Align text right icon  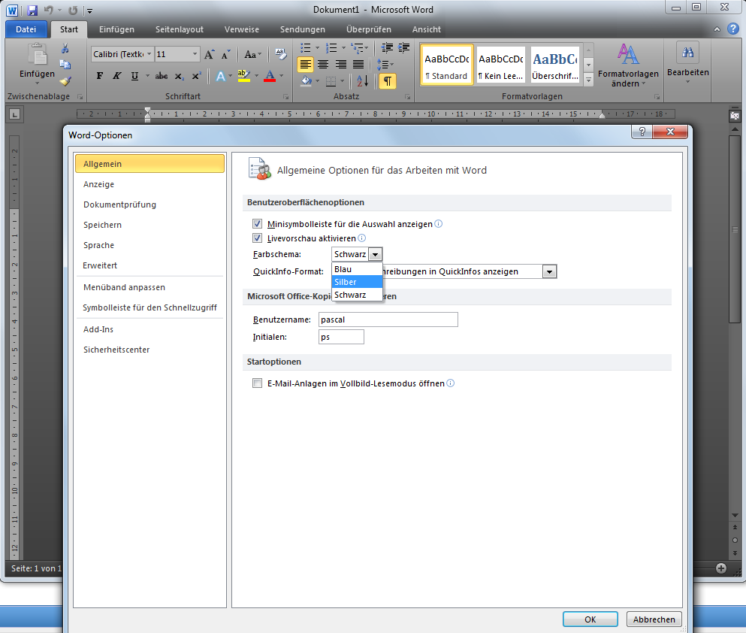(x=340, y=64)
